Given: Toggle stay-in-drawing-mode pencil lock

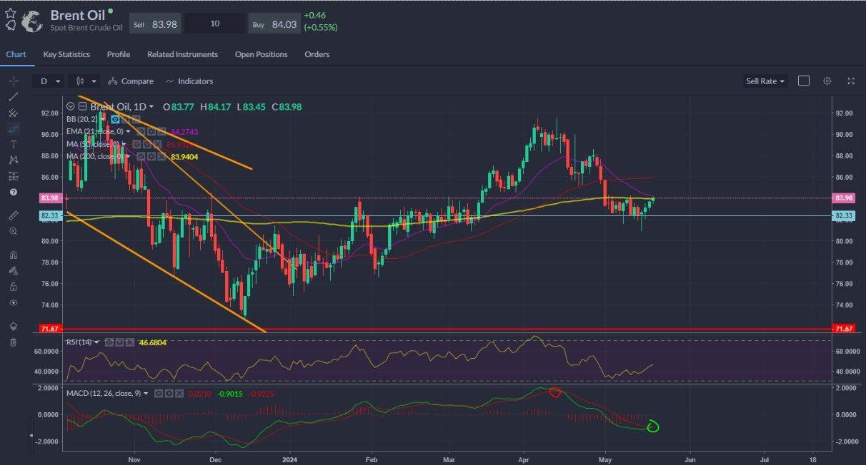Looking at the screenshot, I should (13, 270).
